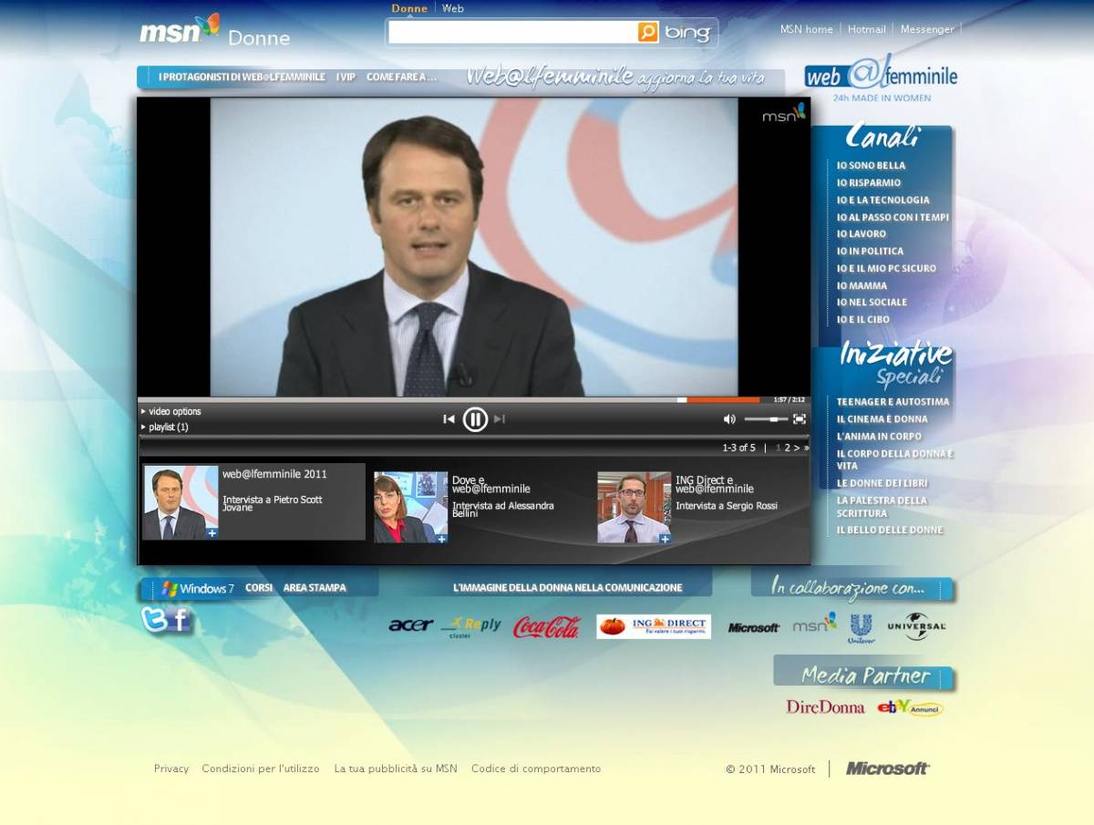Click the Unilever sponsor logo
The width and height of the screenshot is (1094, 825).
[x=861, y=628]
